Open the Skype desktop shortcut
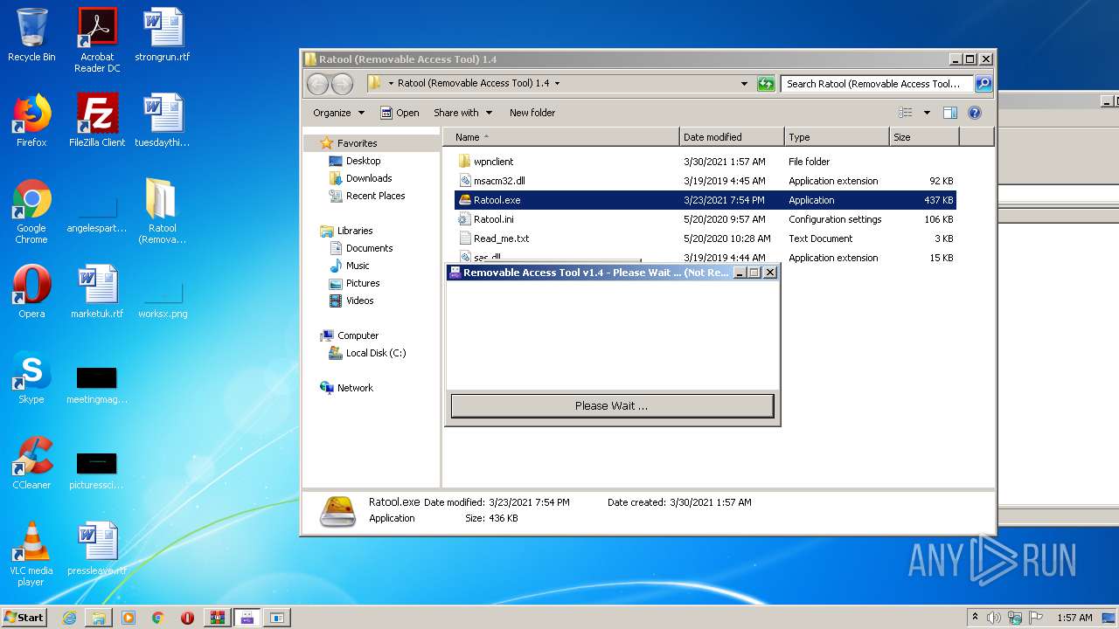Viewport: 1119px width, 629px height. 31,377
